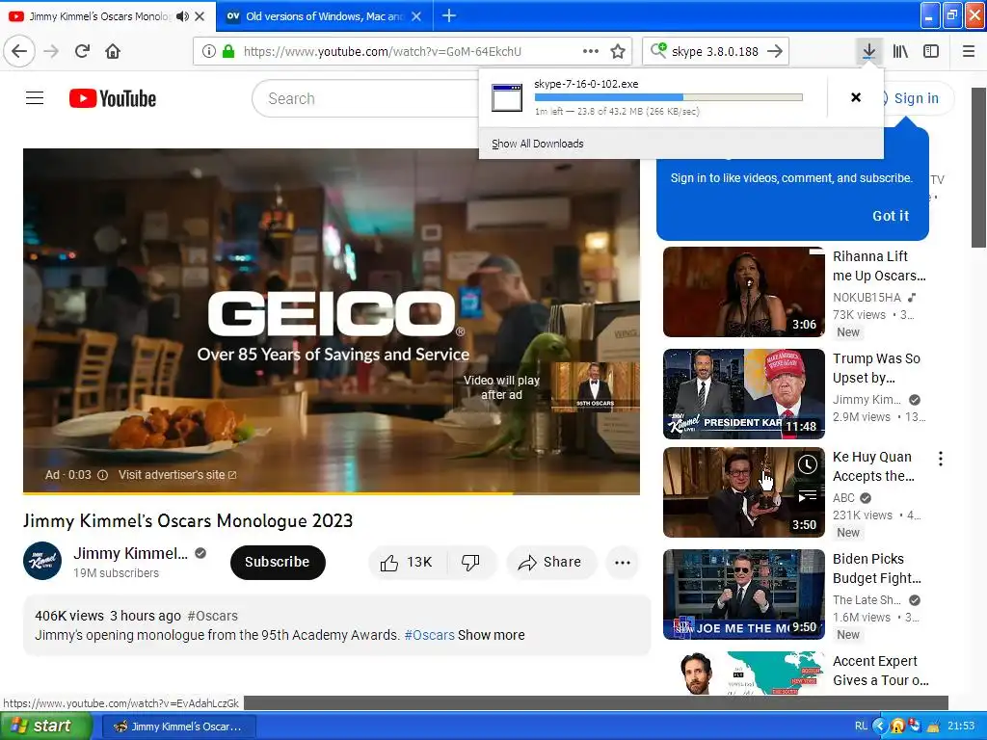
Task: Click the search engine magnifier icon
Action: click(658, 50)
